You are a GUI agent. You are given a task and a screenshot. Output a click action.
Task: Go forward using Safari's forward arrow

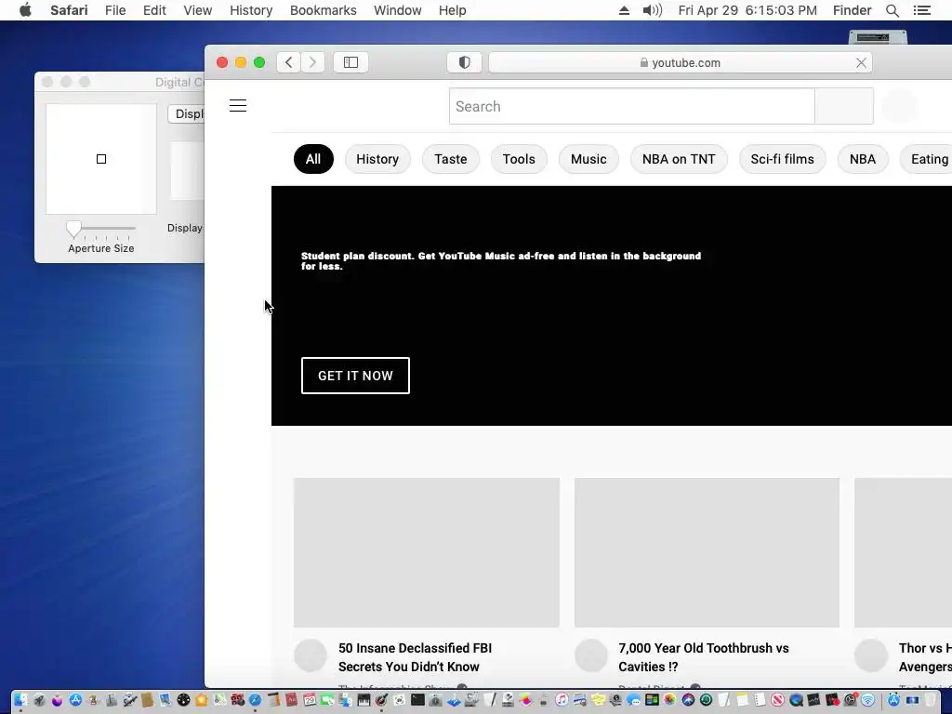click(x=312, y=62)
